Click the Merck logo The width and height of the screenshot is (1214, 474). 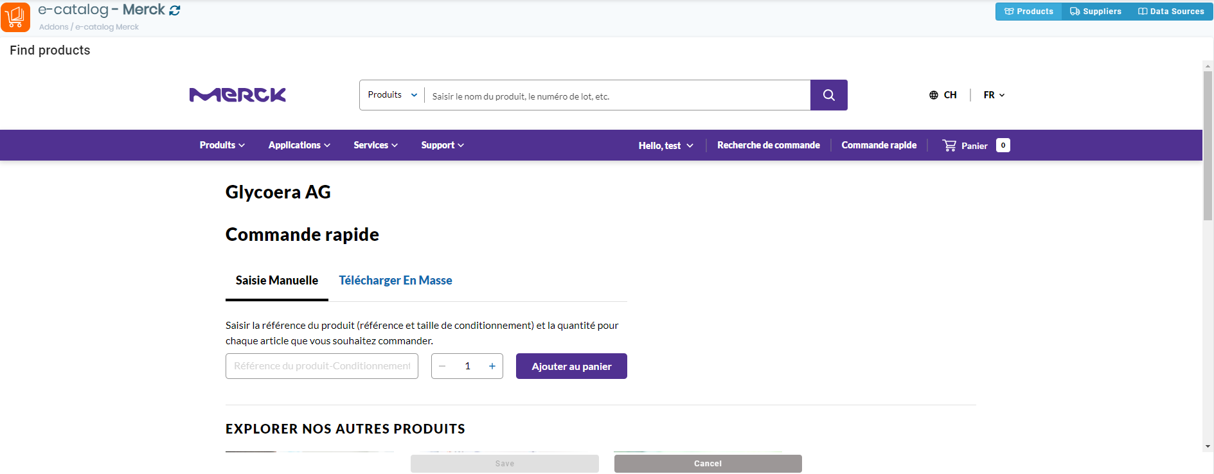(238, 95)
